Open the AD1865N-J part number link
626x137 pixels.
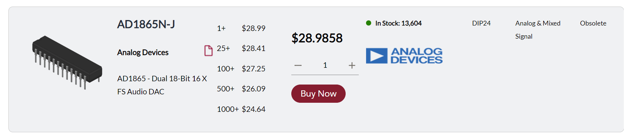tap(146, 24)
